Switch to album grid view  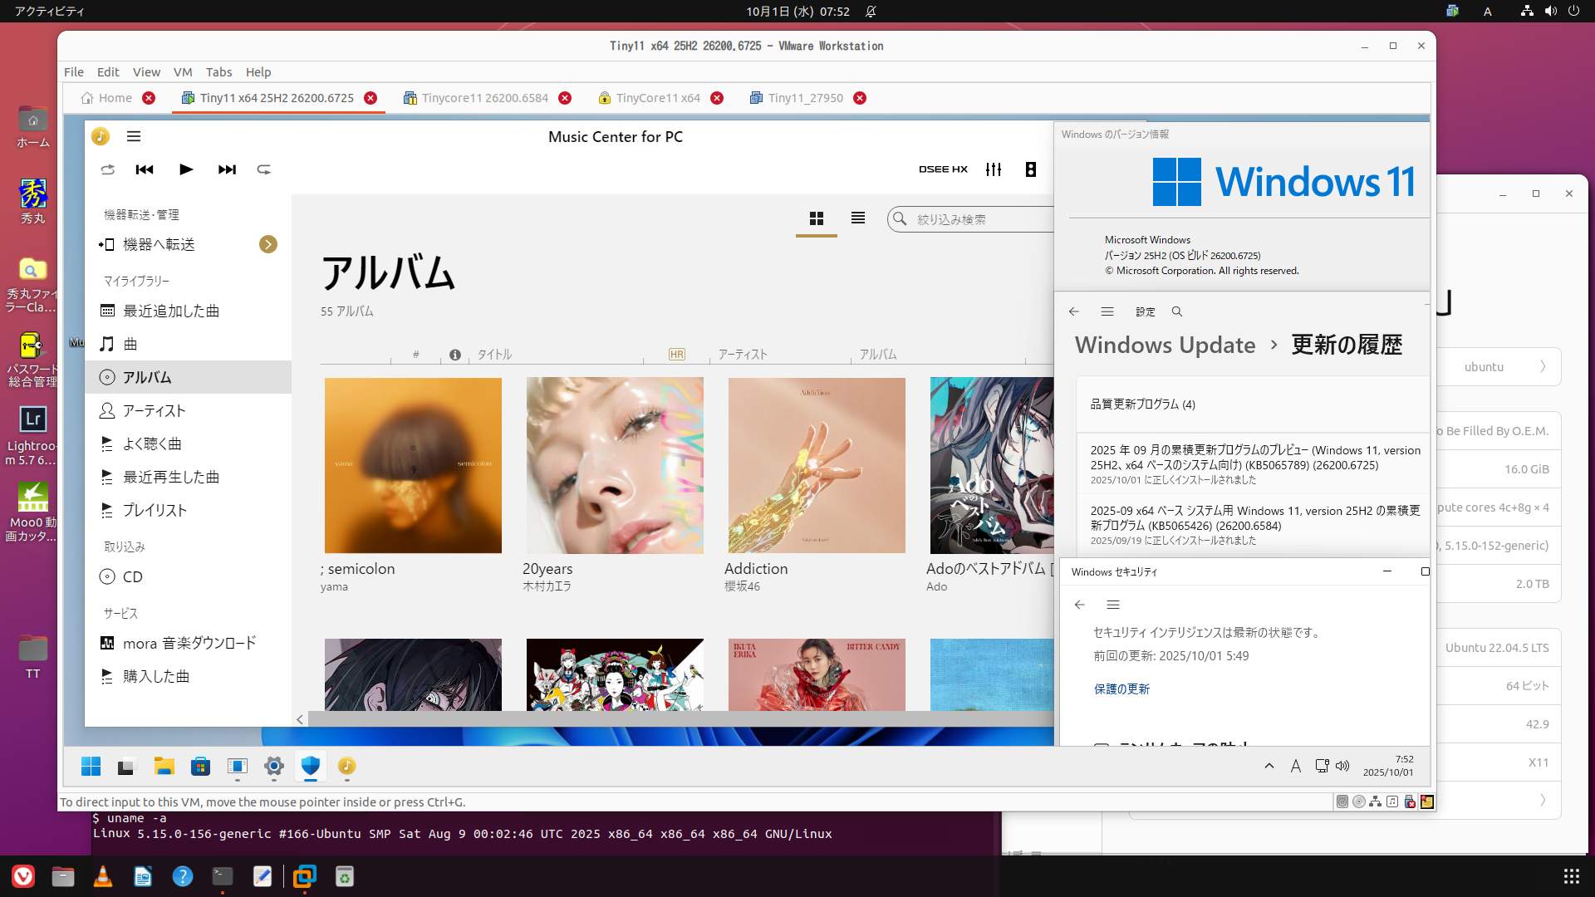(x=817, y=218)
